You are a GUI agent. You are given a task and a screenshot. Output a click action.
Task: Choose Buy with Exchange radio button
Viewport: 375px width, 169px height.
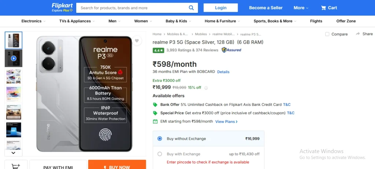[x=160, y=154]
